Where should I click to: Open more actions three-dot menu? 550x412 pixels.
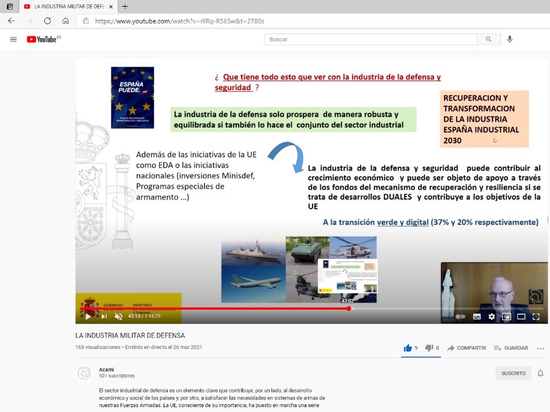point(540,348)
